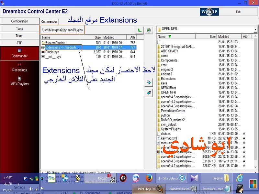259x194 pixels.
Task: Select the Extensions -> /media/h... symlink row
Action: (x=89, y=47)
